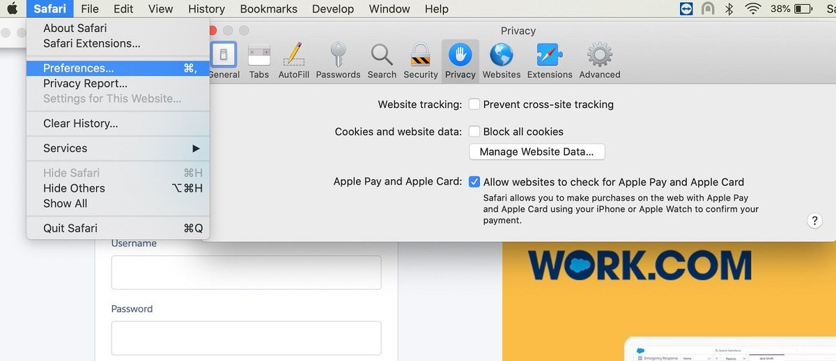Screen dimensions: 836x361
Task: Open the Passwords preferences pane
Action: 338,60
